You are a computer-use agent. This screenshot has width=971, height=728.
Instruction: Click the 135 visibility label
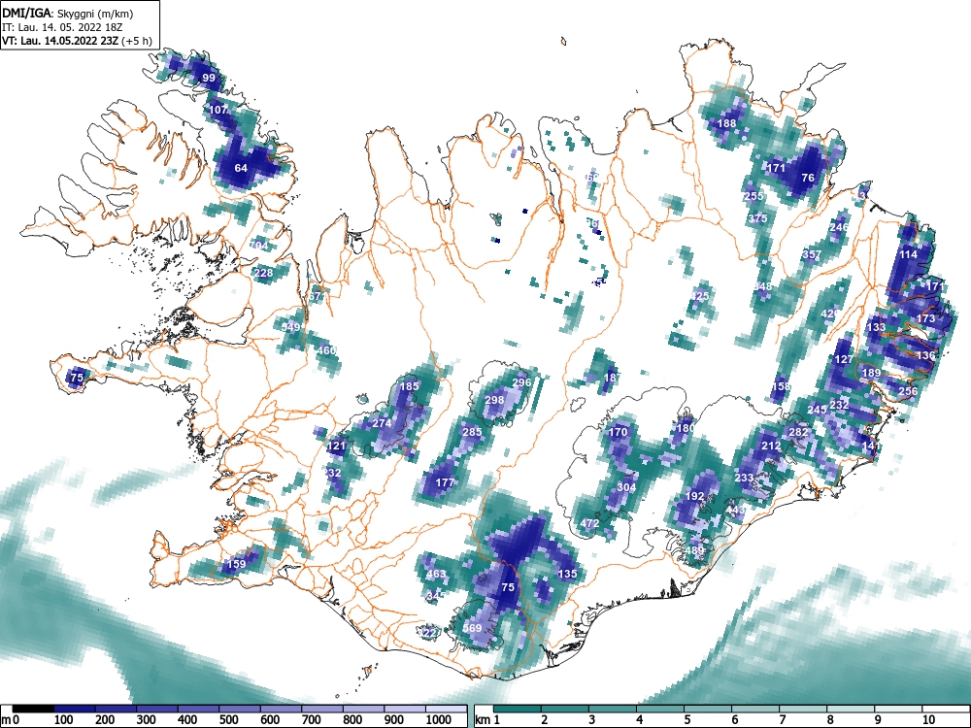pyautogui.click(x=568, y=574)
